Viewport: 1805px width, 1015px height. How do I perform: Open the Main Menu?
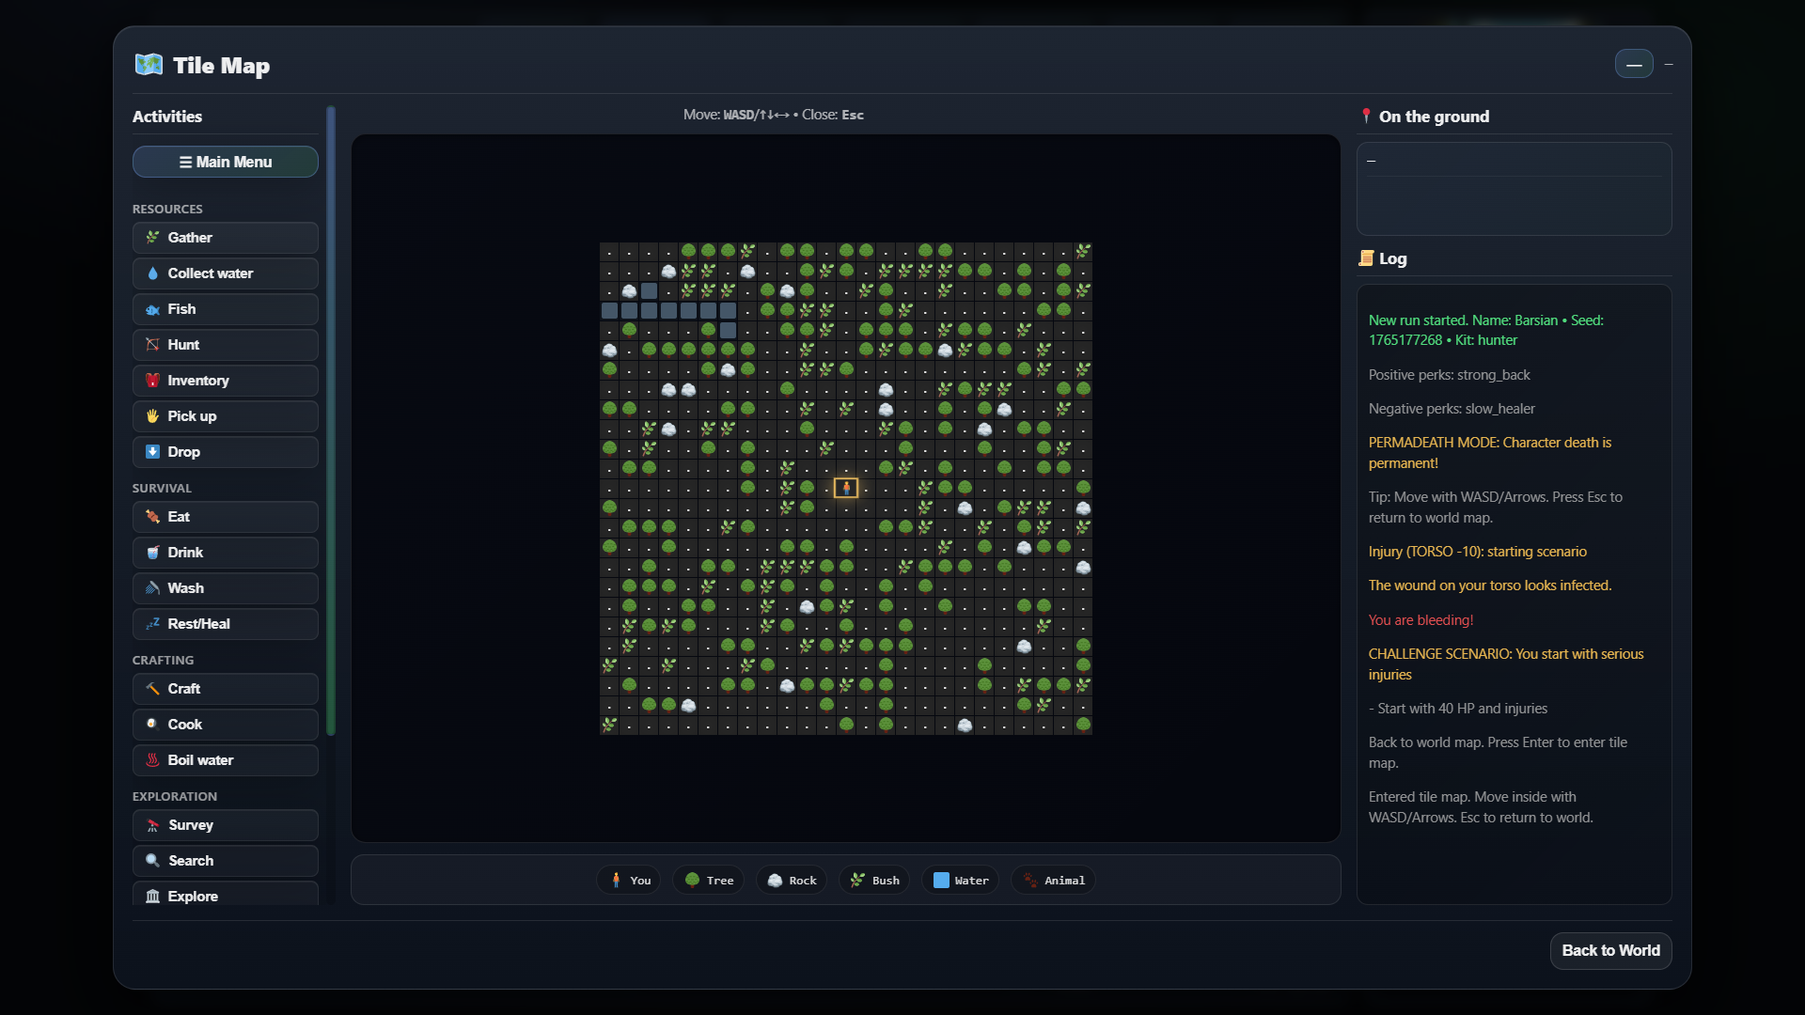click(x=224, y=162)
